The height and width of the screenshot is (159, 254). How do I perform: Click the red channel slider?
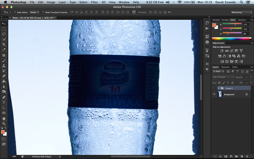point(232,24)
